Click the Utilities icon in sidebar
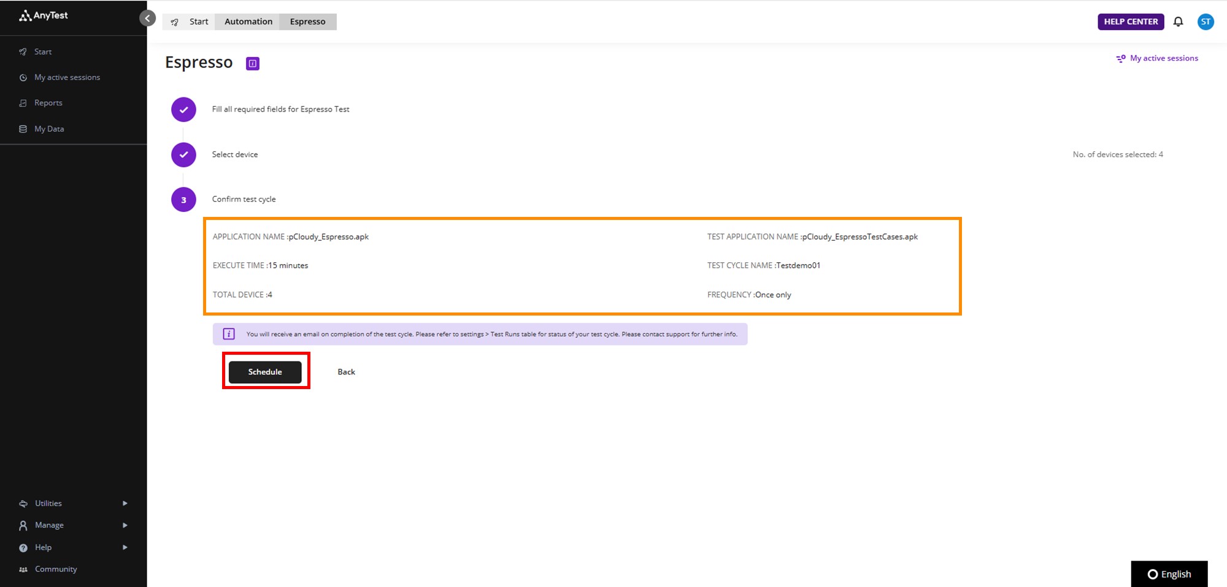Image resolution: width=1227 pixels, height=587 pixels. tap(23, 504)
